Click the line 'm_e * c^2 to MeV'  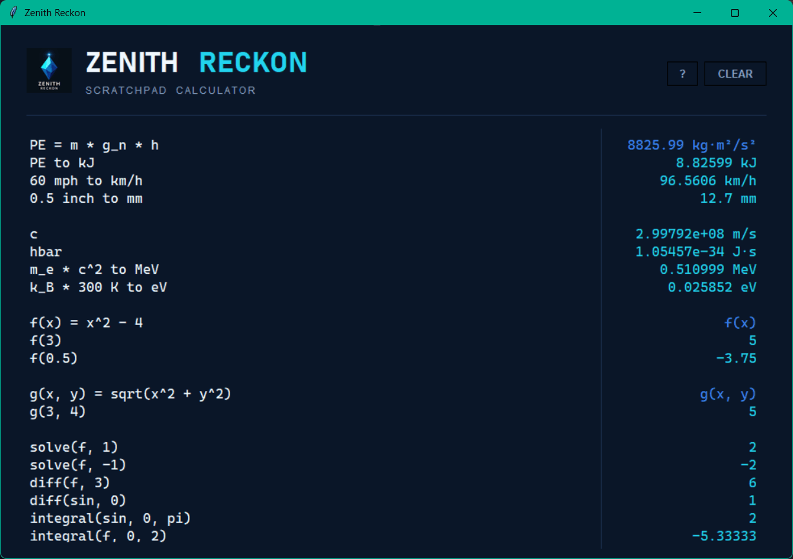click(x=94, y=269)
